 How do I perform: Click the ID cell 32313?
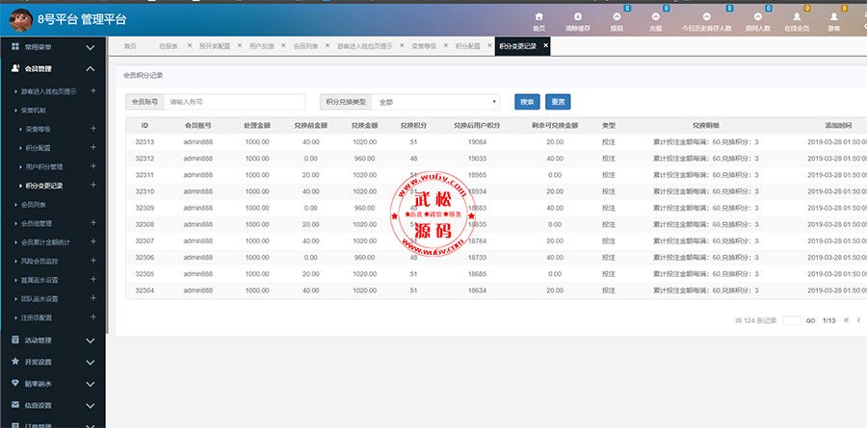[x=144, y=142]
